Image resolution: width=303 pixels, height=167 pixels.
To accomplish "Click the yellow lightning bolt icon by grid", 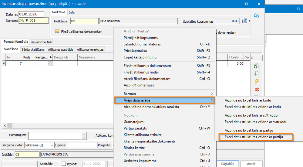I will pos(257,82).
